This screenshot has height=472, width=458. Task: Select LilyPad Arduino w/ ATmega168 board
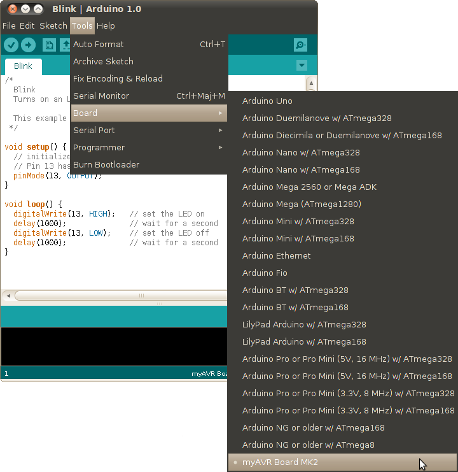343,341
